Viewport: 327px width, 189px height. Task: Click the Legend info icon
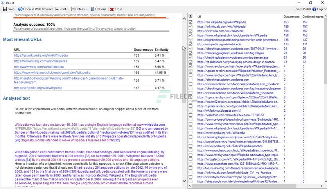(314, 9)
